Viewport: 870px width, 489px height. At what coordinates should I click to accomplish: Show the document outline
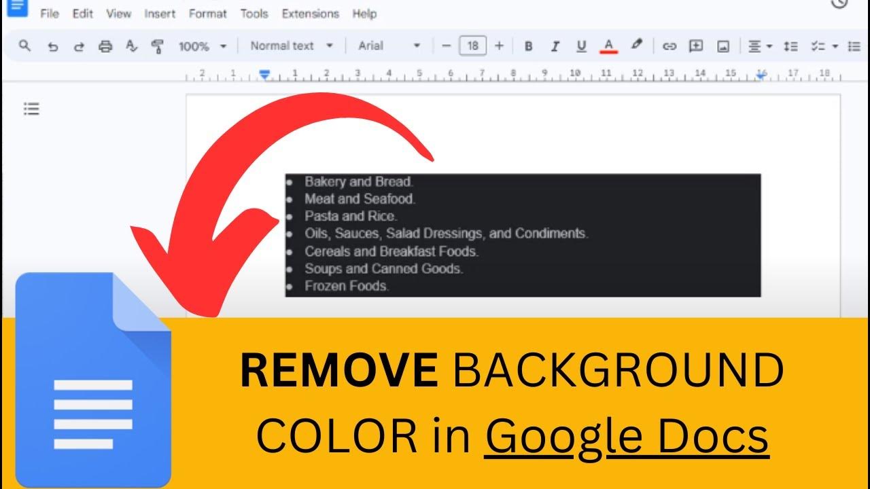tap(31, 109)
